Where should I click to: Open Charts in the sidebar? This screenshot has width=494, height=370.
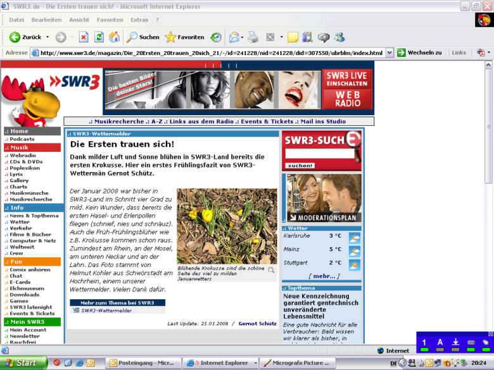(18, 187)
